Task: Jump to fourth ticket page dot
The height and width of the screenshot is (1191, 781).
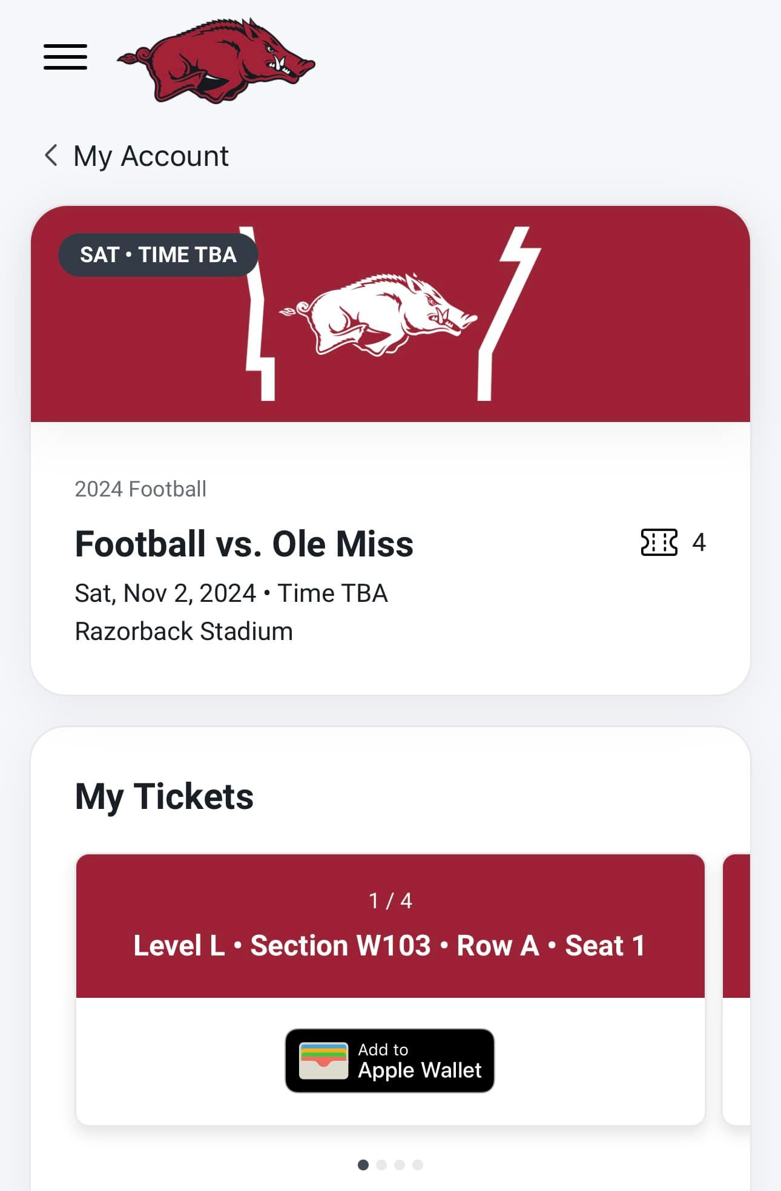Action: pos(418,1165)
